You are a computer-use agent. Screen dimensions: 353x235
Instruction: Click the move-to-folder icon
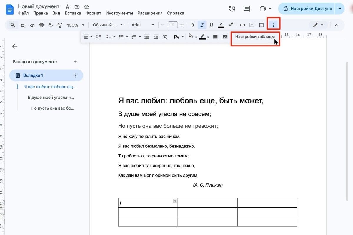coord(77,7)
